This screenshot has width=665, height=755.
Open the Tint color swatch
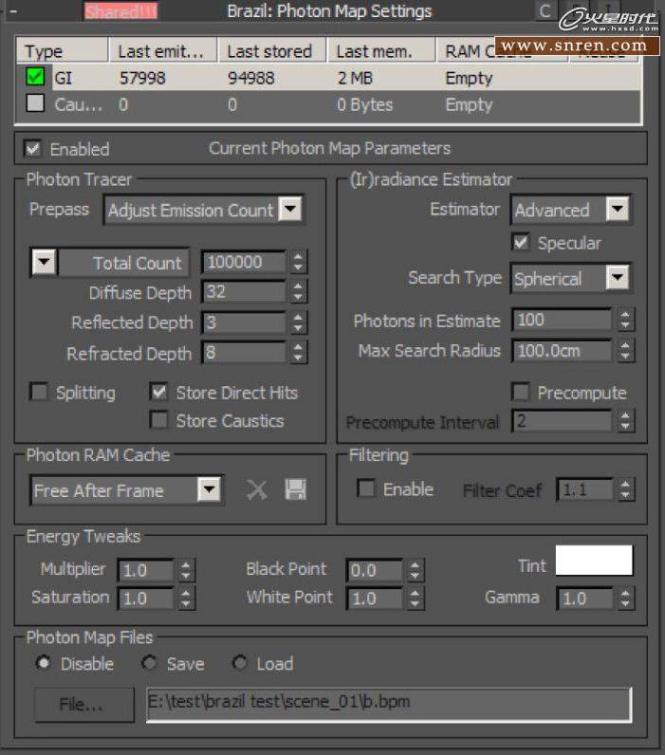click(x=594, y=560)
